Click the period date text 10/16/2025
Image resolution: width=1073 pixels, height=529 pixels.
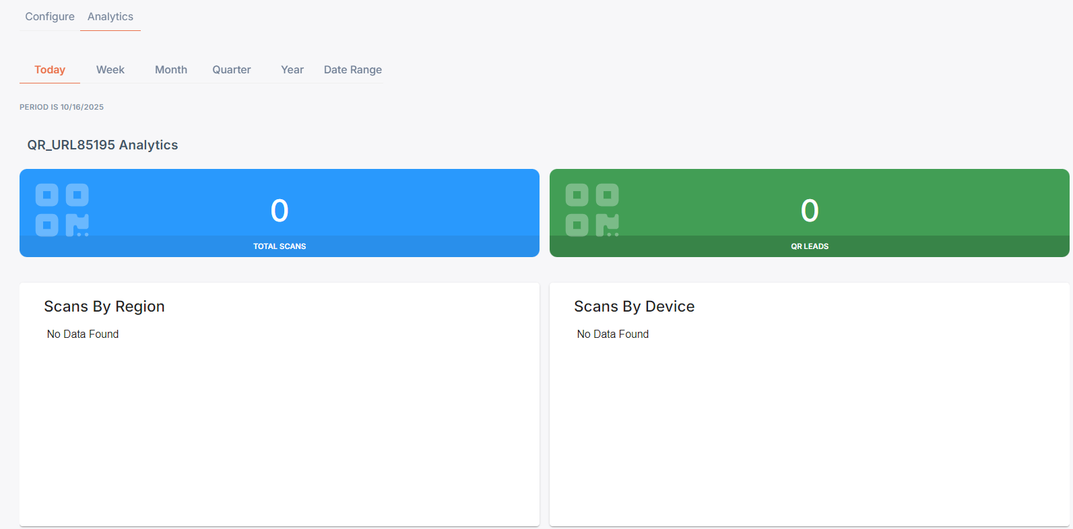(82, 107)
